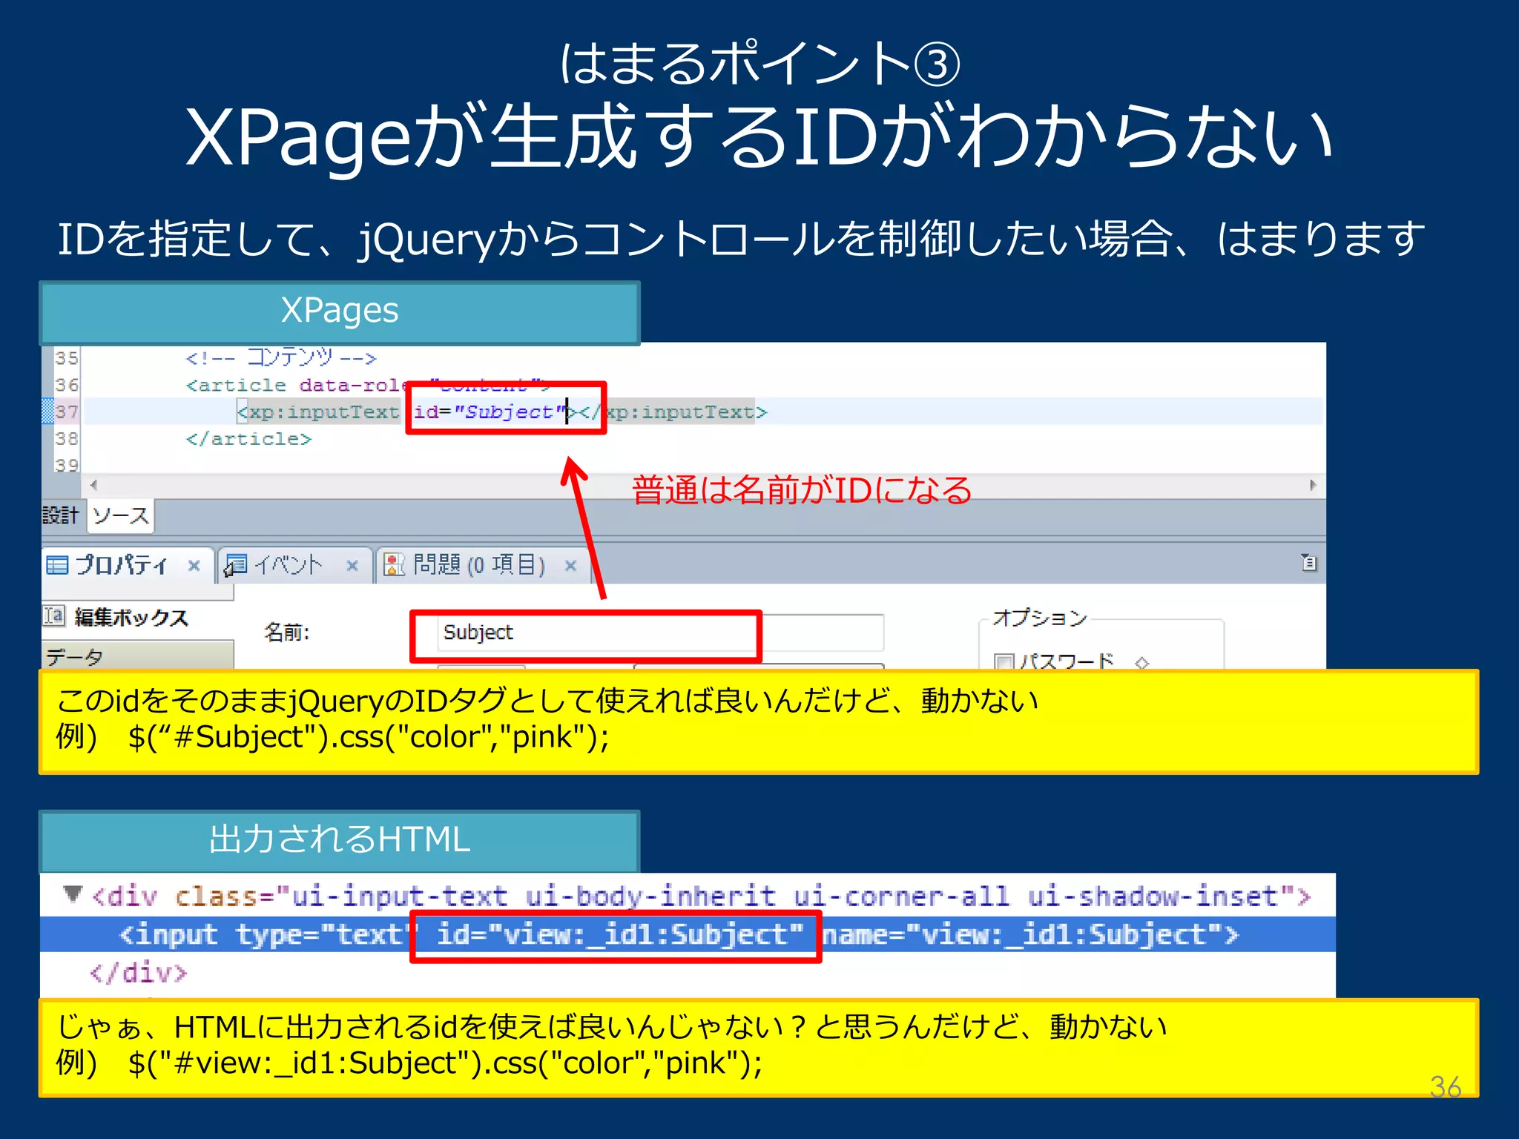Click line number 35 in gutter
Screen dimensions: 1519x1139
[x=66, y=358]
